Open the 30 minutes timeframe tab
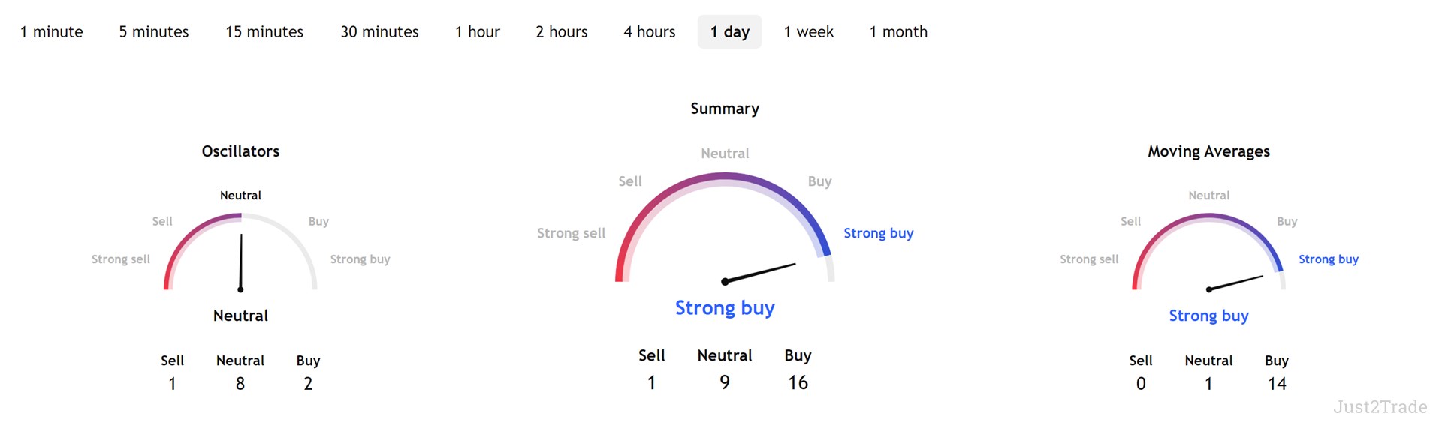Viewport: 1442px width, 428px height. coord(379,32)
